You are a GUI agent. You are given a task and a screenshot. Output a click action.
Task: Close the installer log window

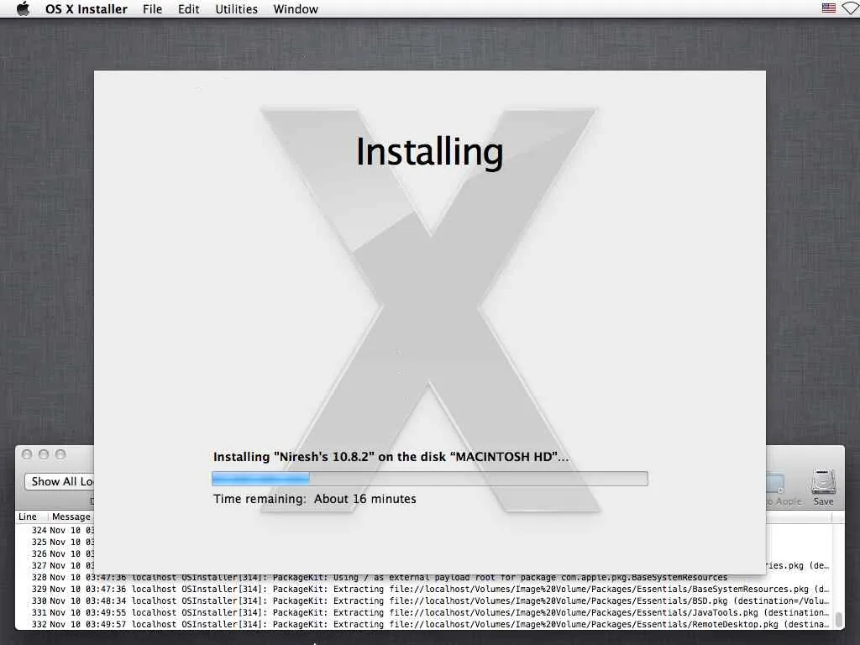coord(26,454)
